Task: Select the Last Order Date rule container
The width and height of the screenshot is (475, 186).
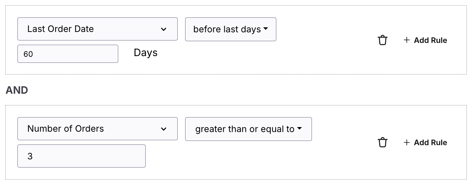Action: [236, 40]
